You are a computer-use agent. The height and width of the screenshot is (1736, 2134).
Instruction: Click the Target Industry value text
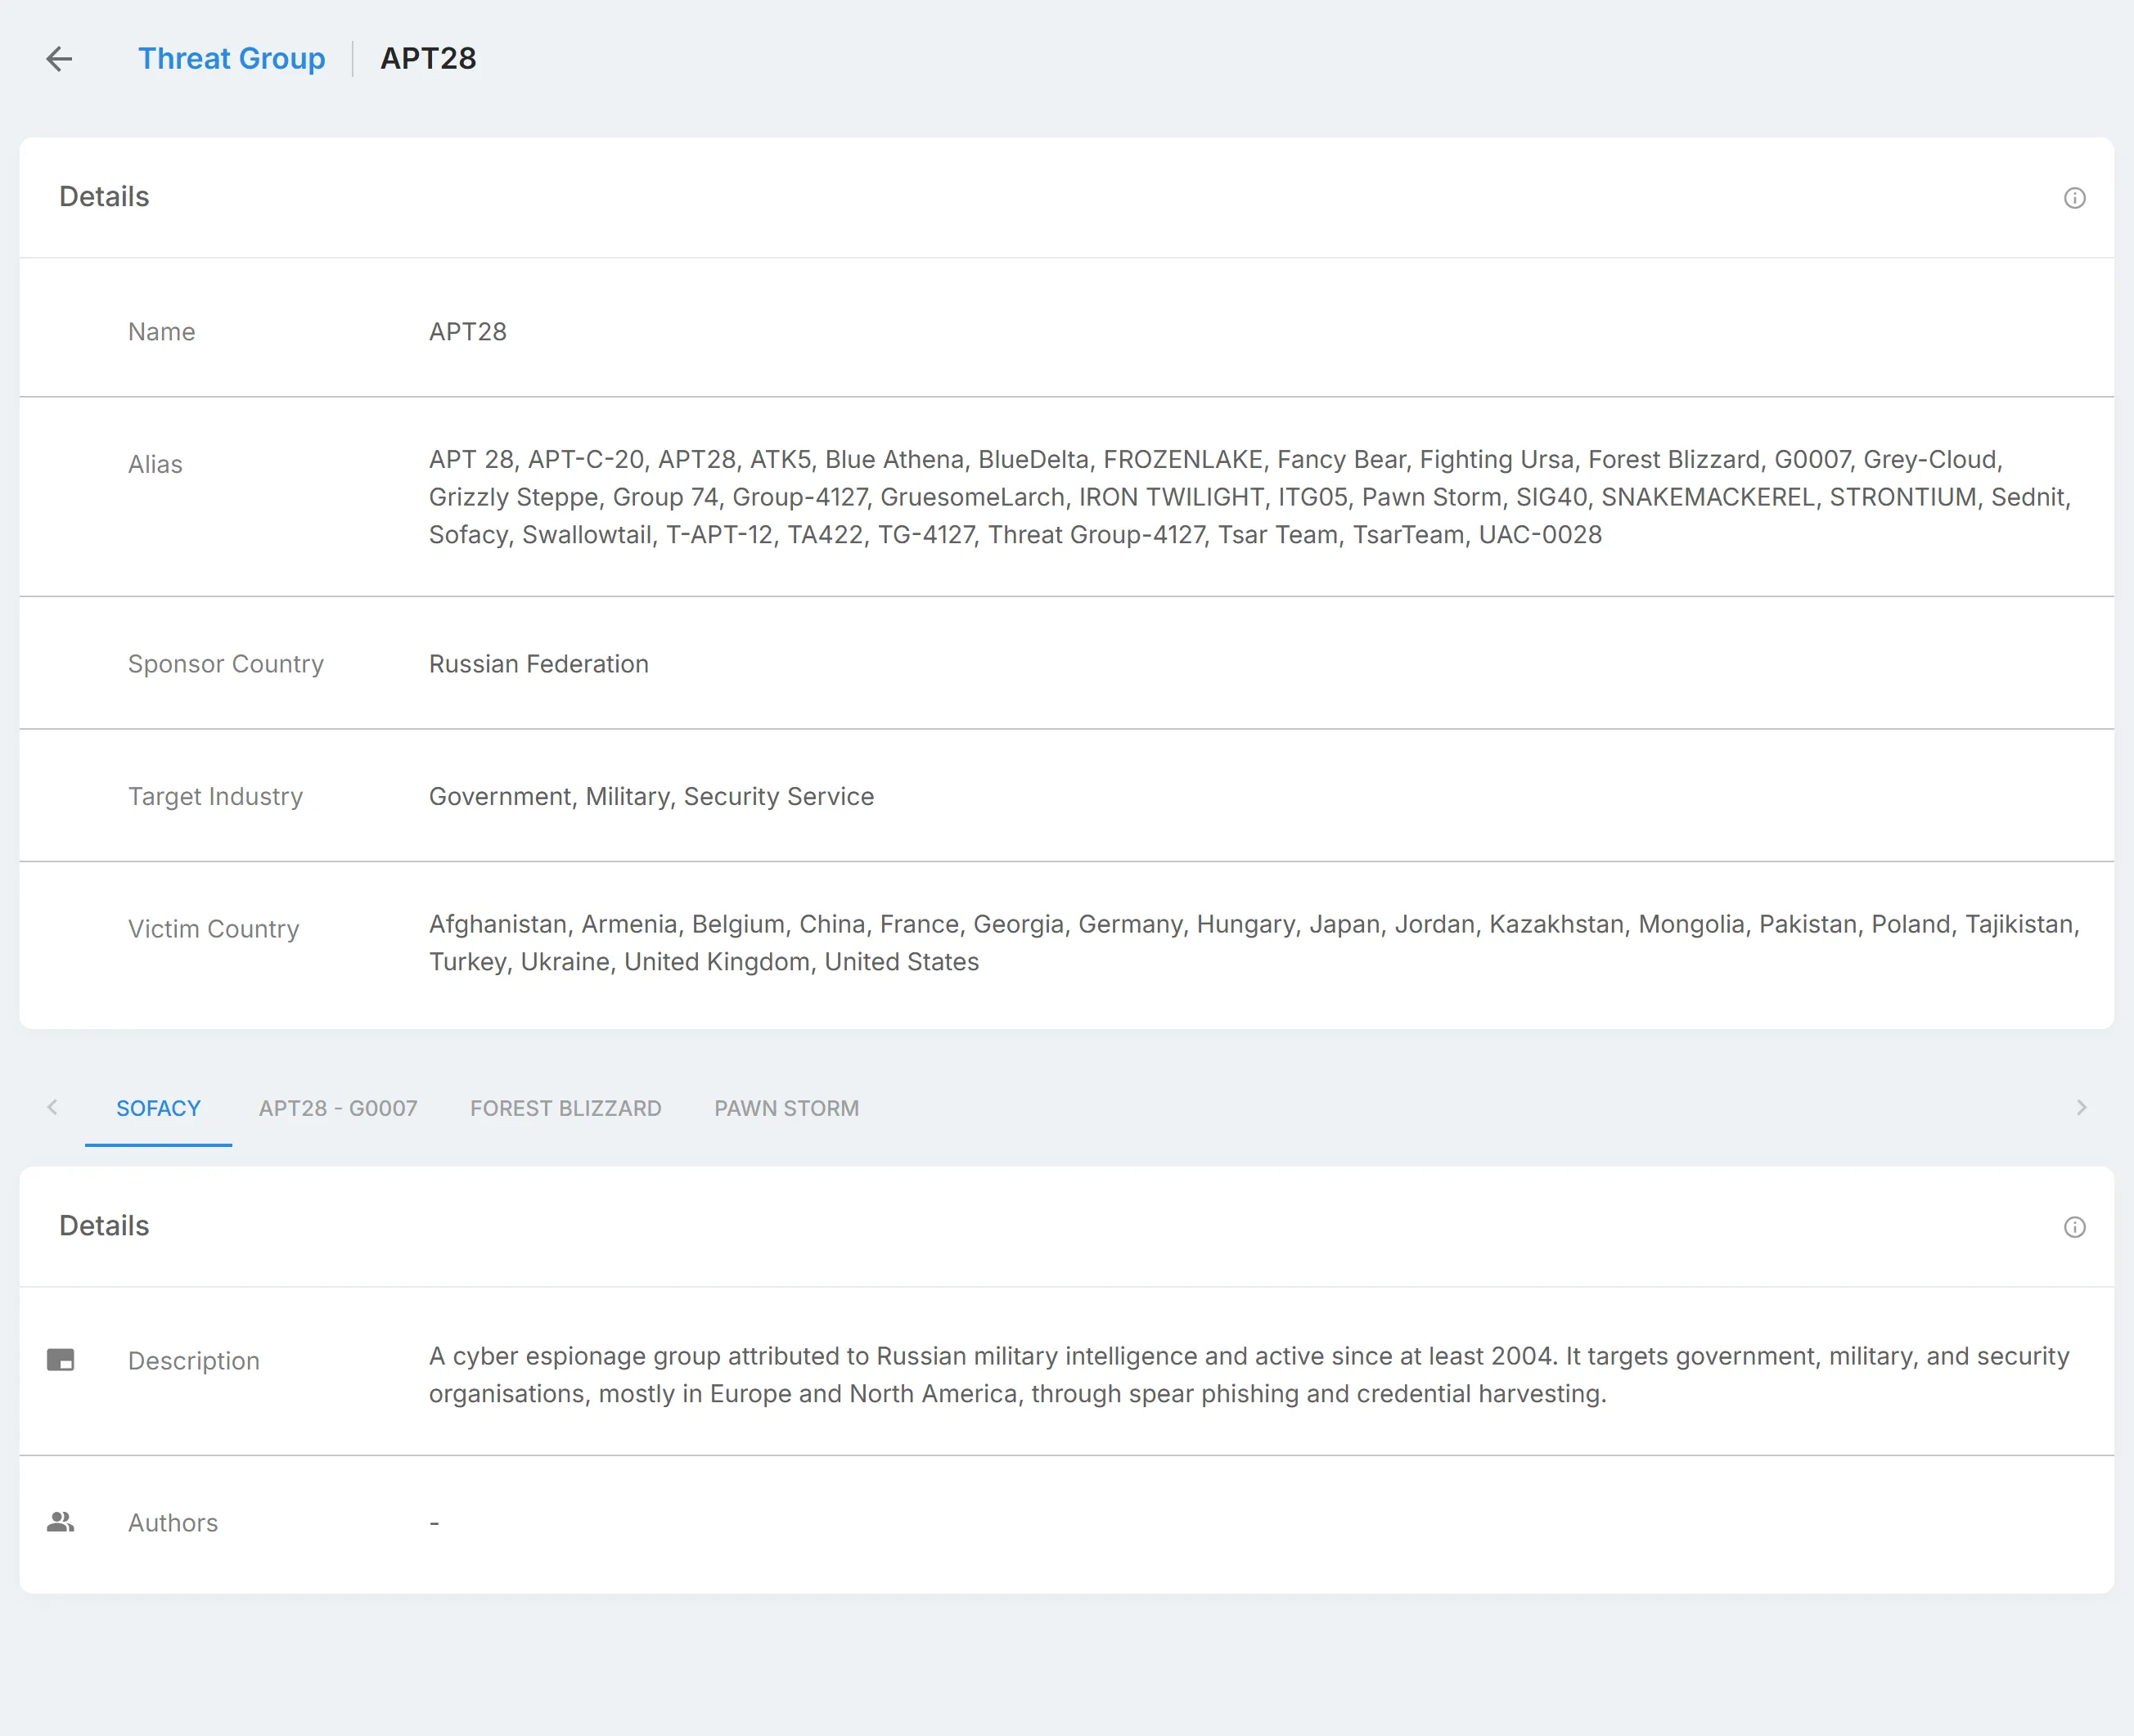tap(651, 796)
